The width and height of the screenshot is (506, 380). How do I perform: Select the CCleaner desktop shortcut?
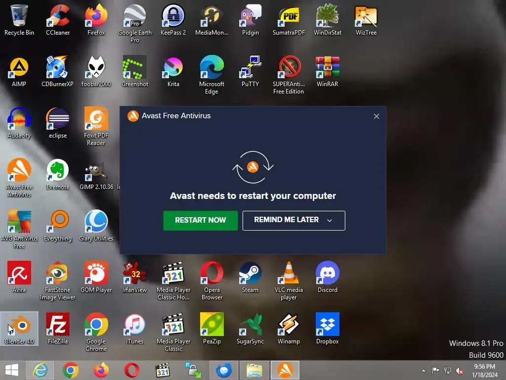58,20
